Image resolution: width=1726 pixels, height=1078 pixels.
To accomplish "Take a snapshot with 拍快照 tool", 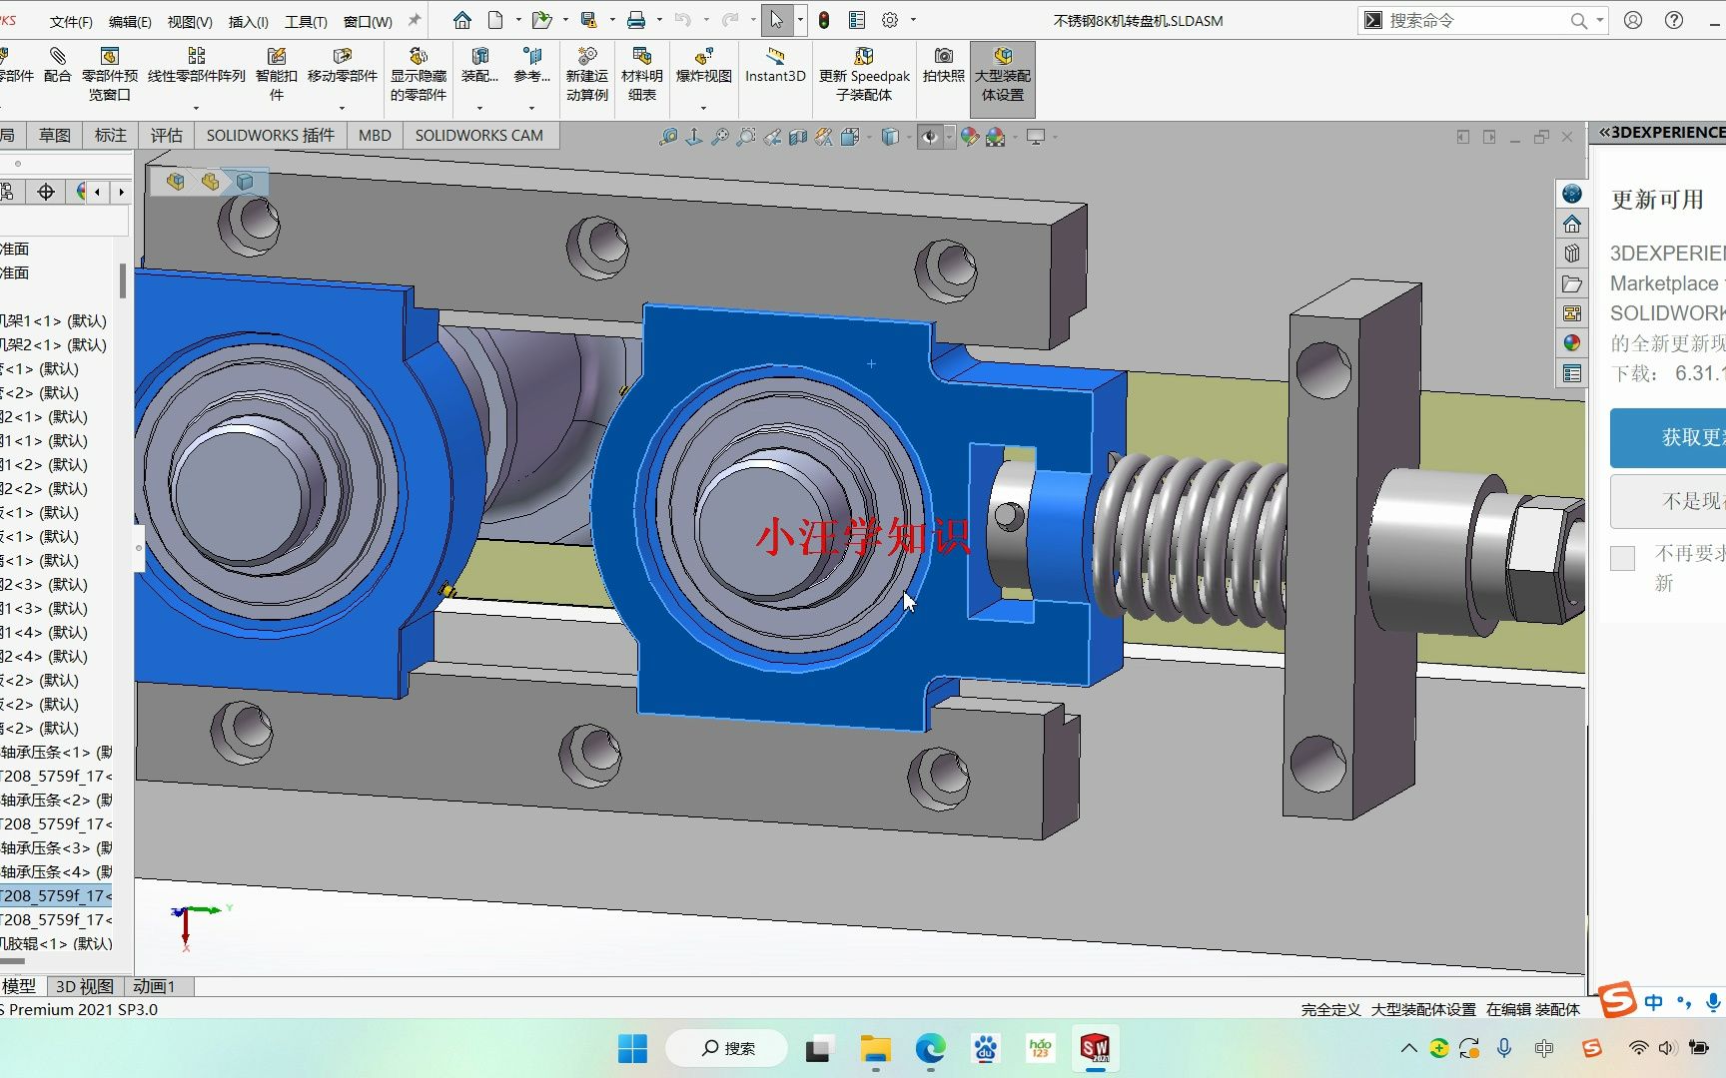I will click(x=944, y=66).
